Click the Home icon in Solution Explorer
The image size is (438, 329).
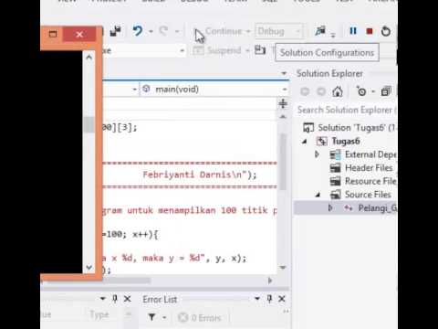[338, 91]
